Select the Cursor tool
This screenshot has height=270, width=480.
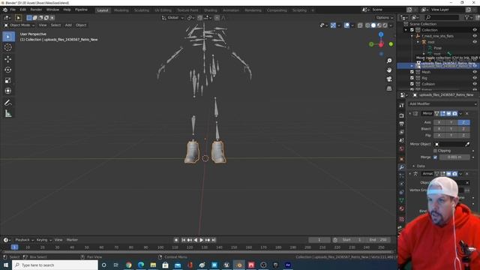click(x=8, y=47)
